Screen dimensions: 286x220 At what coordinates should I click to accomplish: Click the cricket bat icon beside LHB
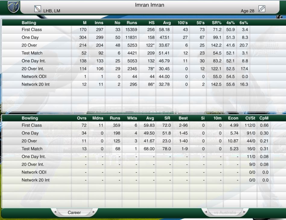[38, 9]
